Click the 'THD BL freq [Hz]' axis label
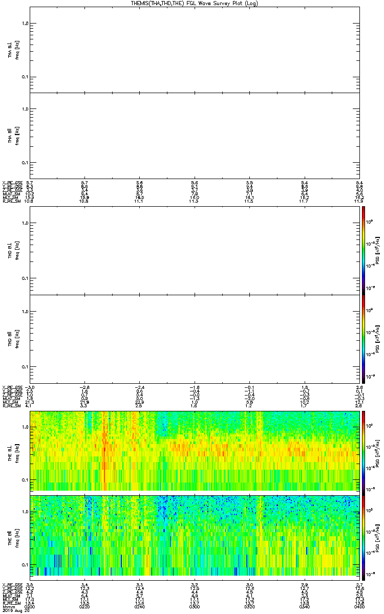Viewport: 384px width, 614px height. tap(13, 250)
